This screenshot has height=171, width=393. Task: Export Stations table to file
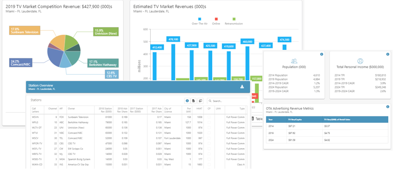(194, 101)
